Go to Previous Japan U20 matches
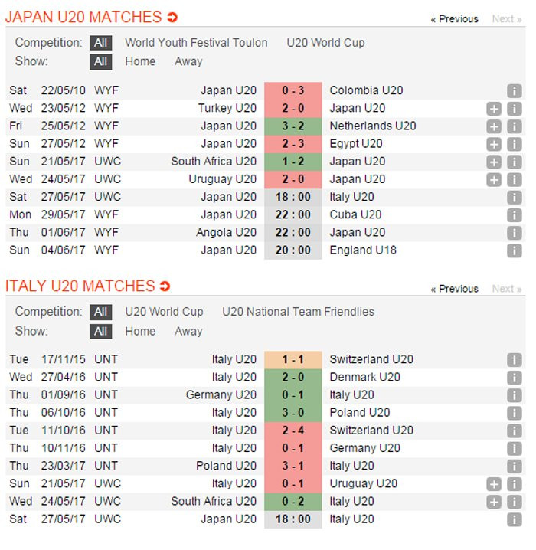 pos(454,19)
